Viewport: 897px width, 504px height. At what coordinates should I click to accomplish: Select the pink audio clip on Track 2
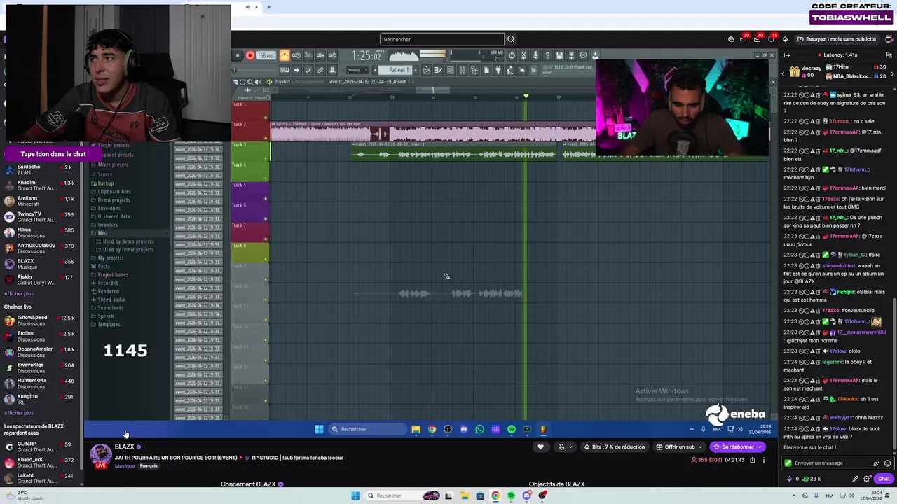coord(433,131)
